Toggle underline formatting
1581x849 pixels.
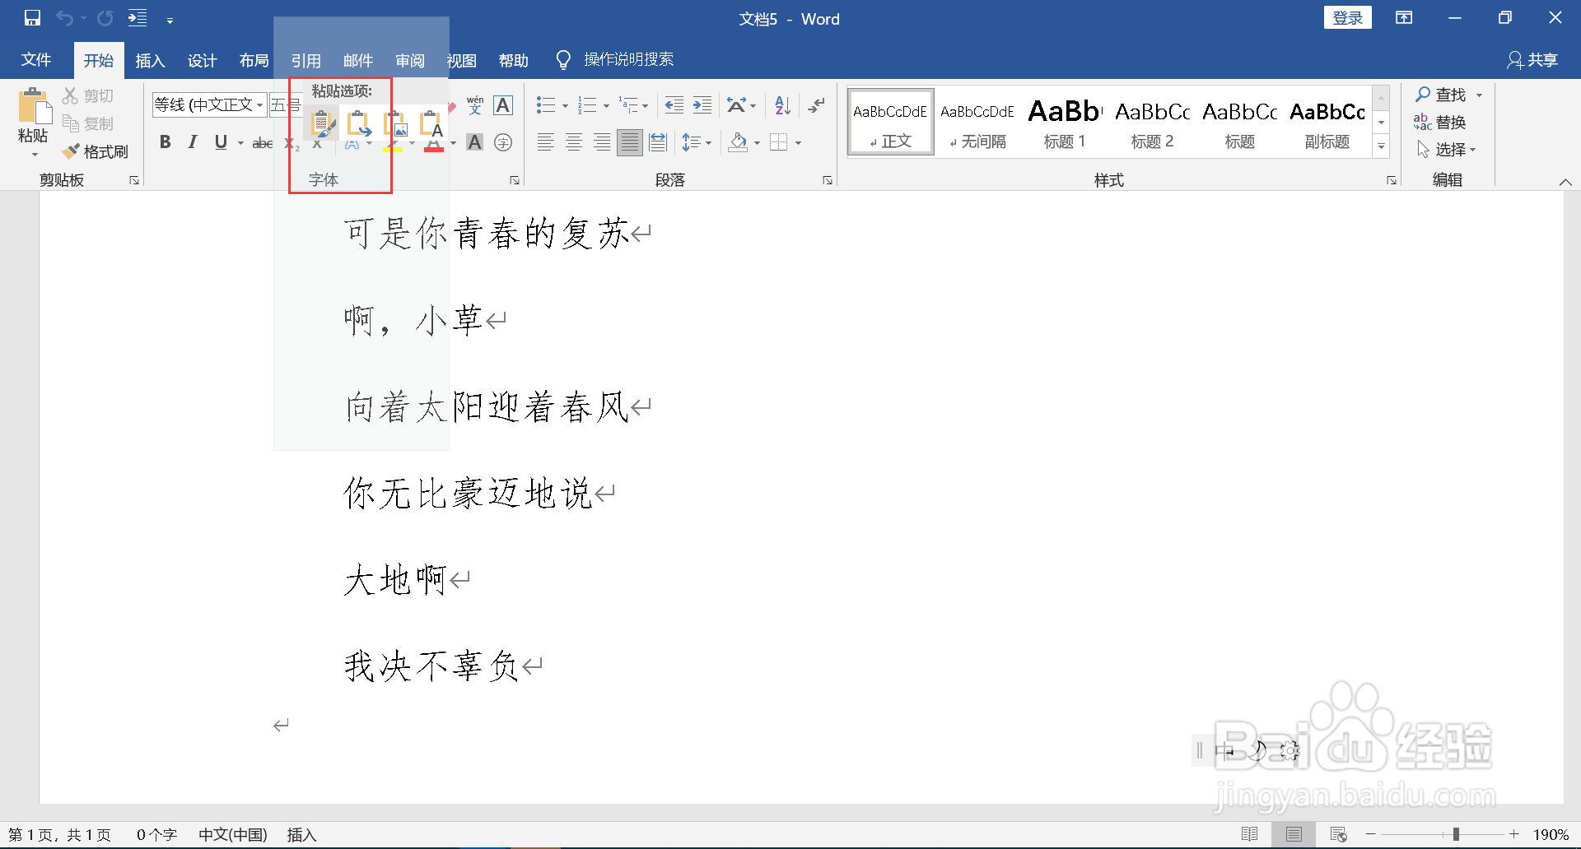pyautogui.click(x=219, y=141)
